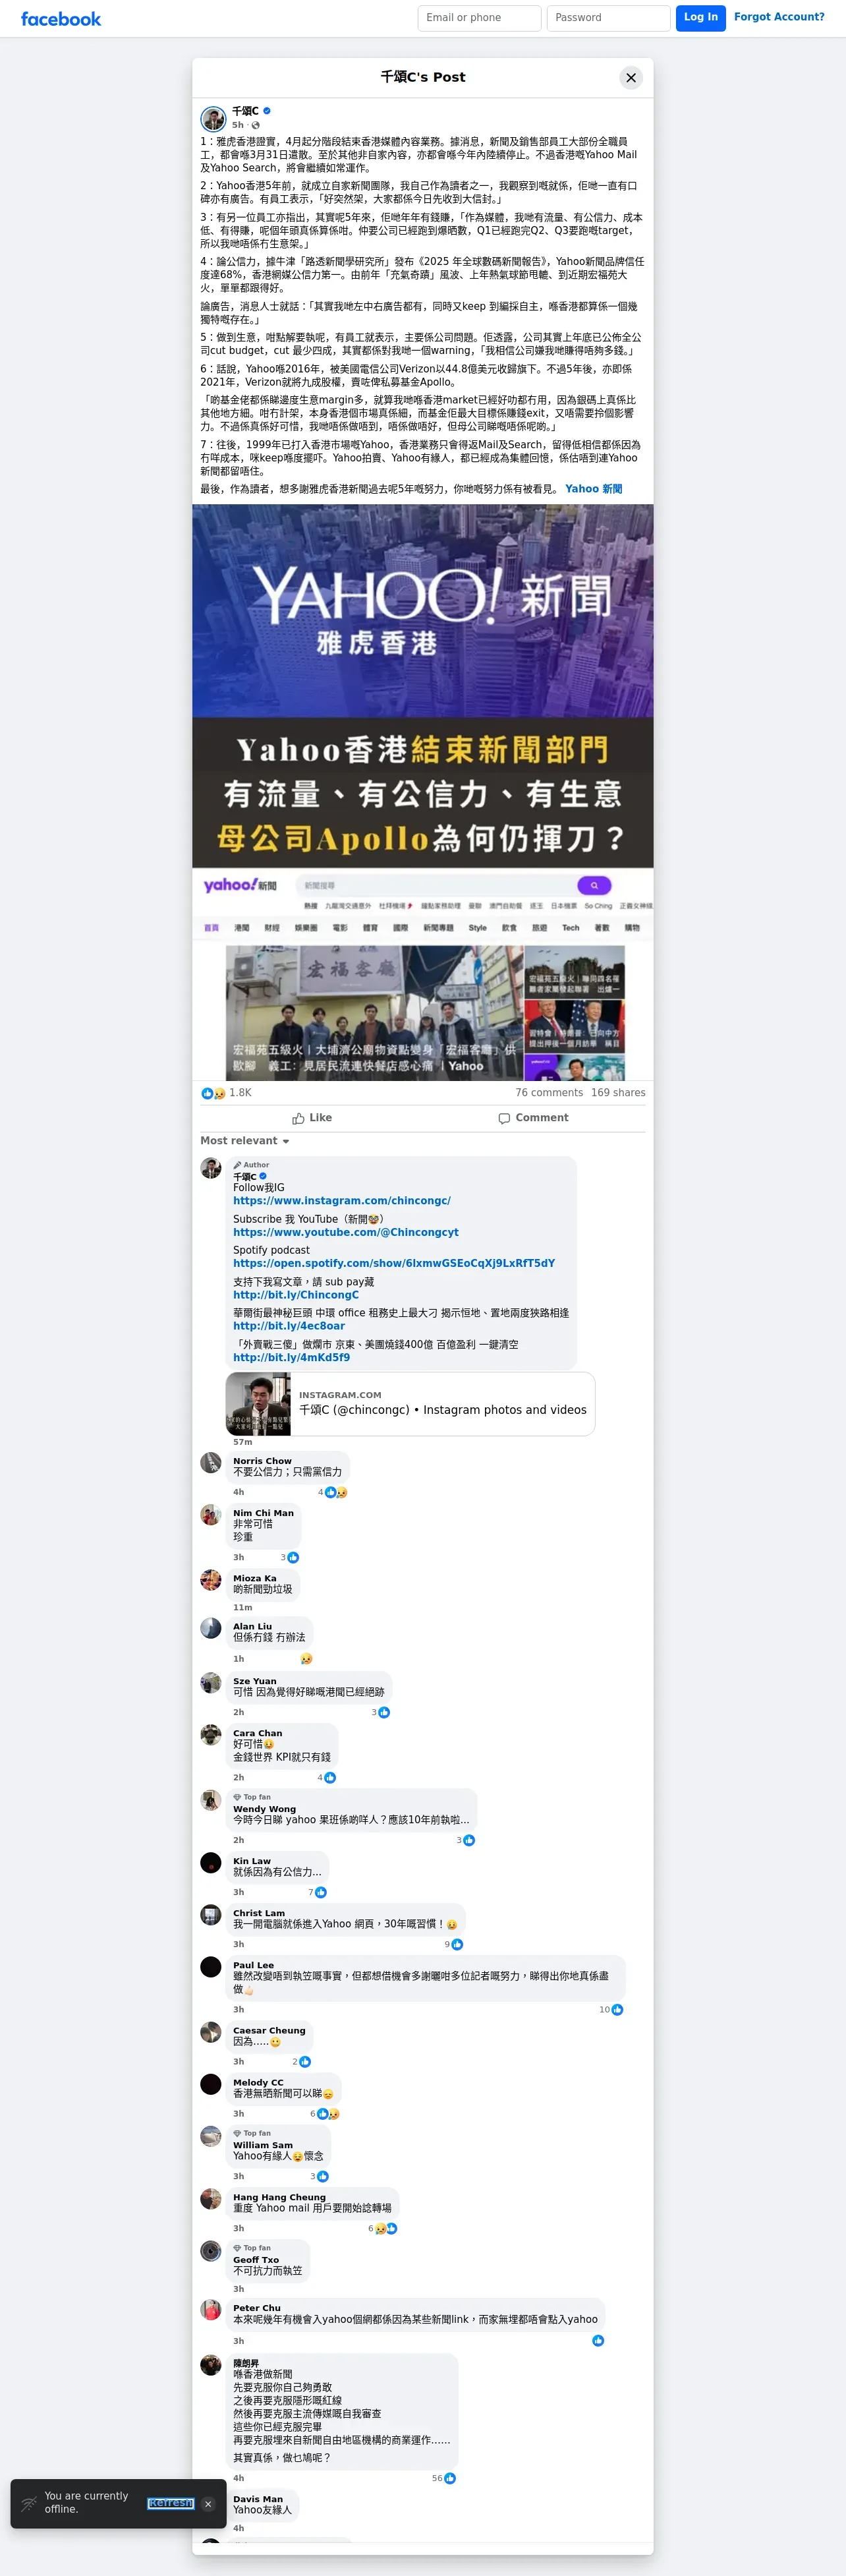This screenshot has height=2576, width=846.
Task: Click Refresh in the offline notification
Action: [170, 2503]
